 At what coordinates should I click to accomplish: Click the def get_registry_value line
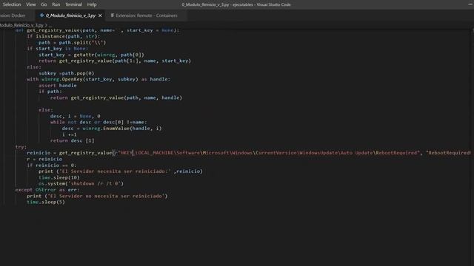pos(97,30)
